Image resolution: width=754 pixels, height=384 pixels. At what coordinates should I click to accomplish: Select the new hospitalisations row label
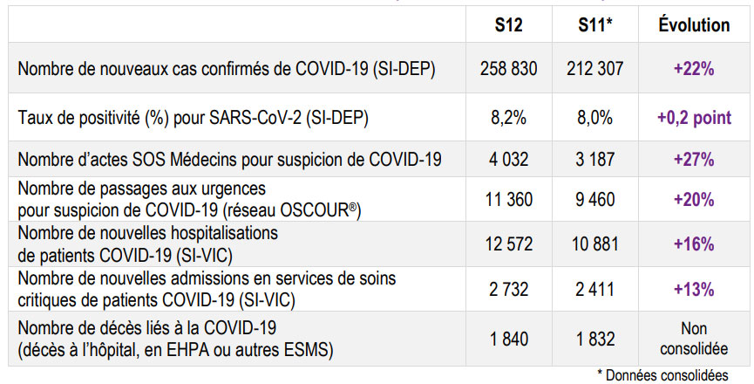tap(148, 243)
